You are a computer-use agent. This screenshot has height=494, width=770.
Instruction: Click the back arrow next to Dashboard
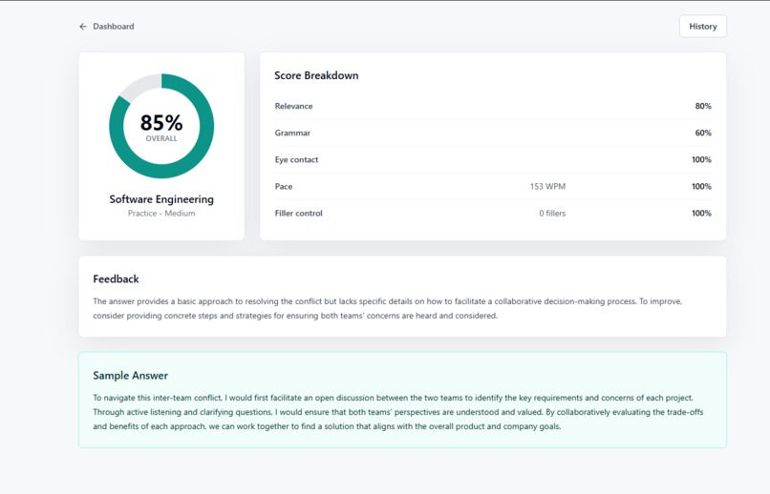(83, 27)
